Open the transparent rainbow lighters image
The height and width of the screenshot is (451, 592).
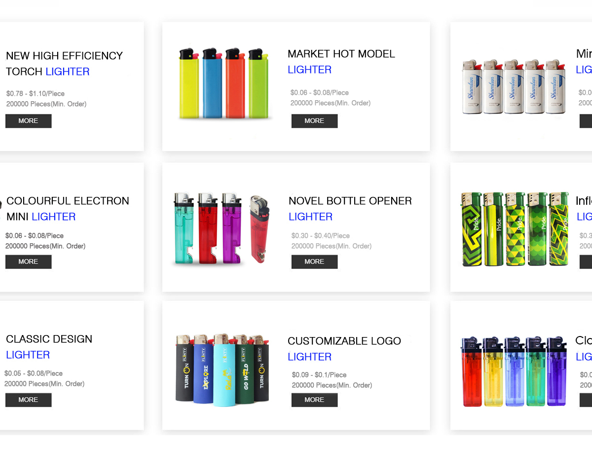(514, 372)
